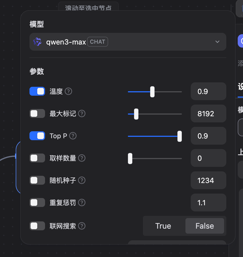This screenshot has width=243, height=257.
Task: Disable the Top P toggle
Action: (37, 136)
